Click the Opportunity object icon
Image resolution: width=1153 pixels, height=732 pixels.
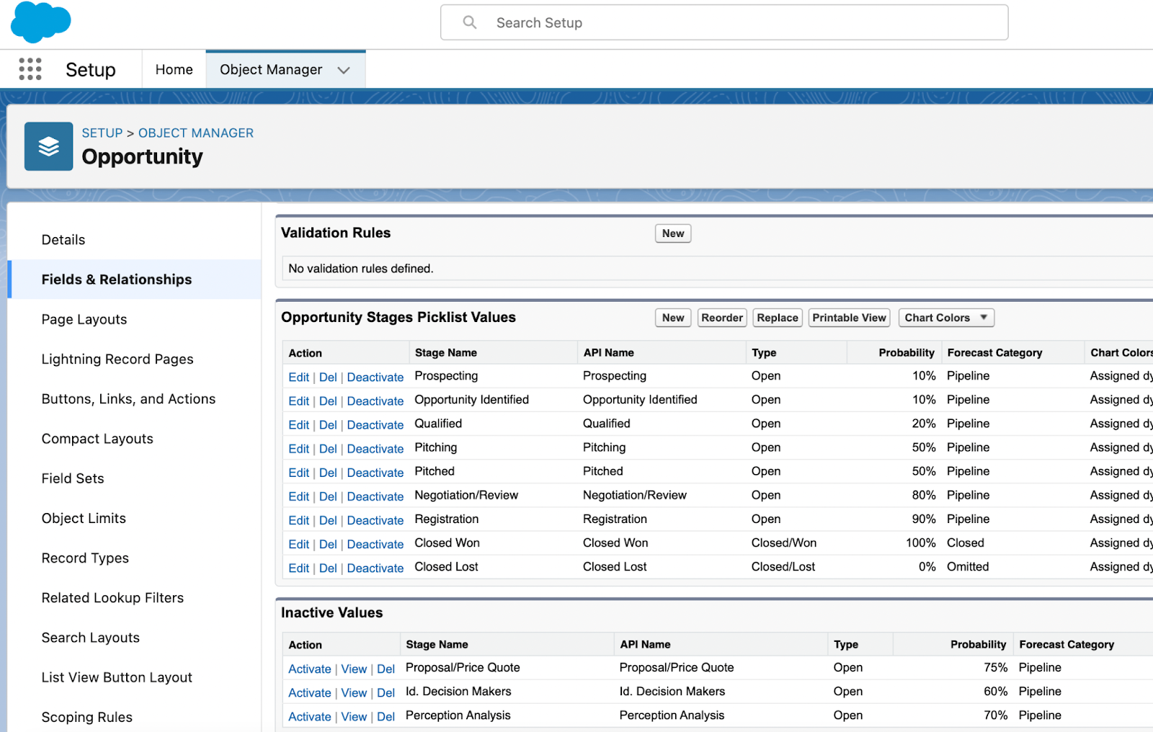(x=48, y=146)
